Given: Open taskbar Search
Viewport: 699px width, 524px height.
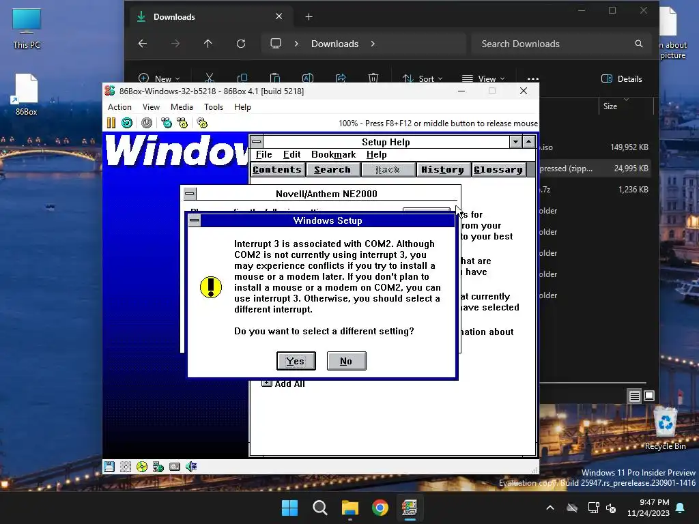Looking at the screenshot, I should pyautogui.click(x=319, y=508).
